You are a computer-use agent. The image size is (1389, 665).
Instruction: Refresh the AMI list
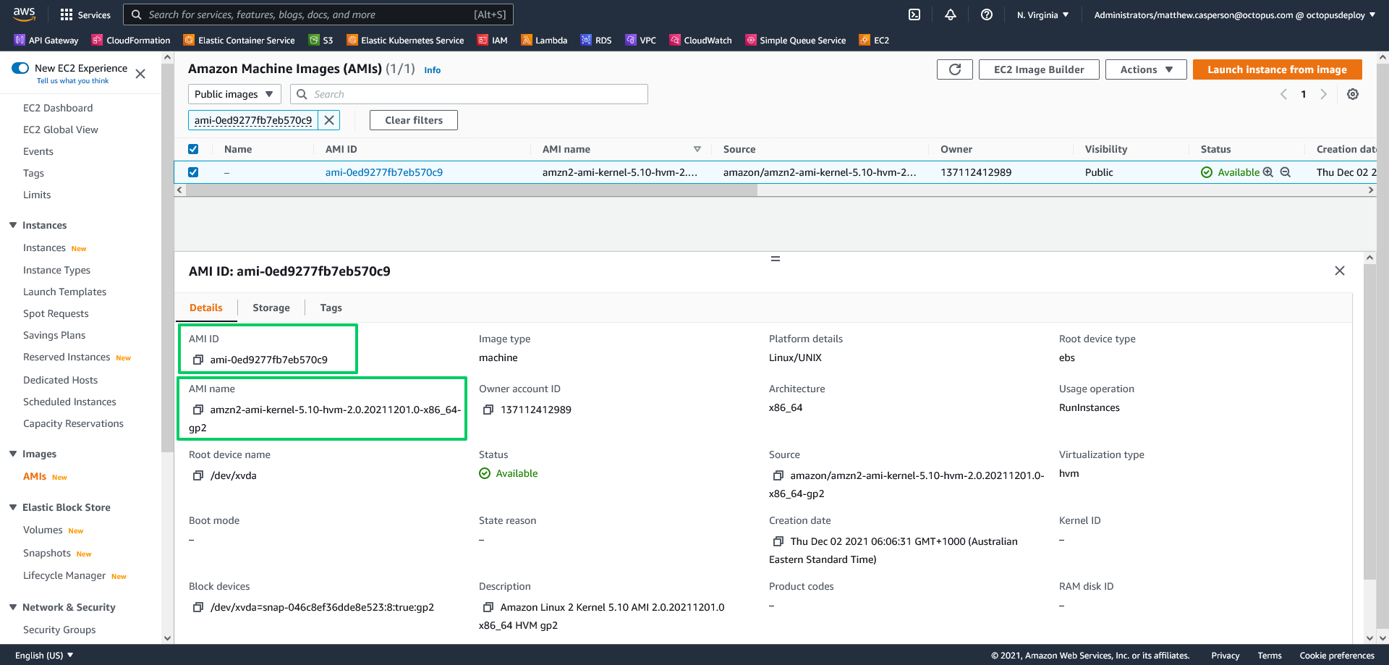point(954,69)
